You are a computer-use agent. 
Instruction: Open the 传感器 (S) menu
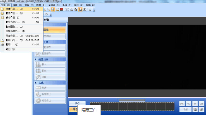tap(54, 5)
